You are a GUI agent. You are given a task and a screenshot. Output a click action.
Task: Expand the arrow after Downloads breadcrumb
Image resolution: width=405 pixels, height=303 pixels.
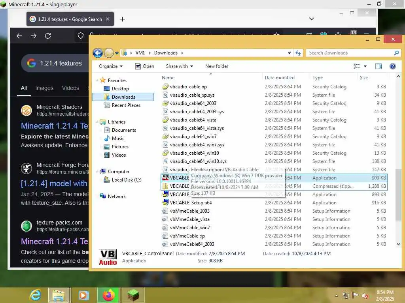pyautogui.click(x=182, y=53)
